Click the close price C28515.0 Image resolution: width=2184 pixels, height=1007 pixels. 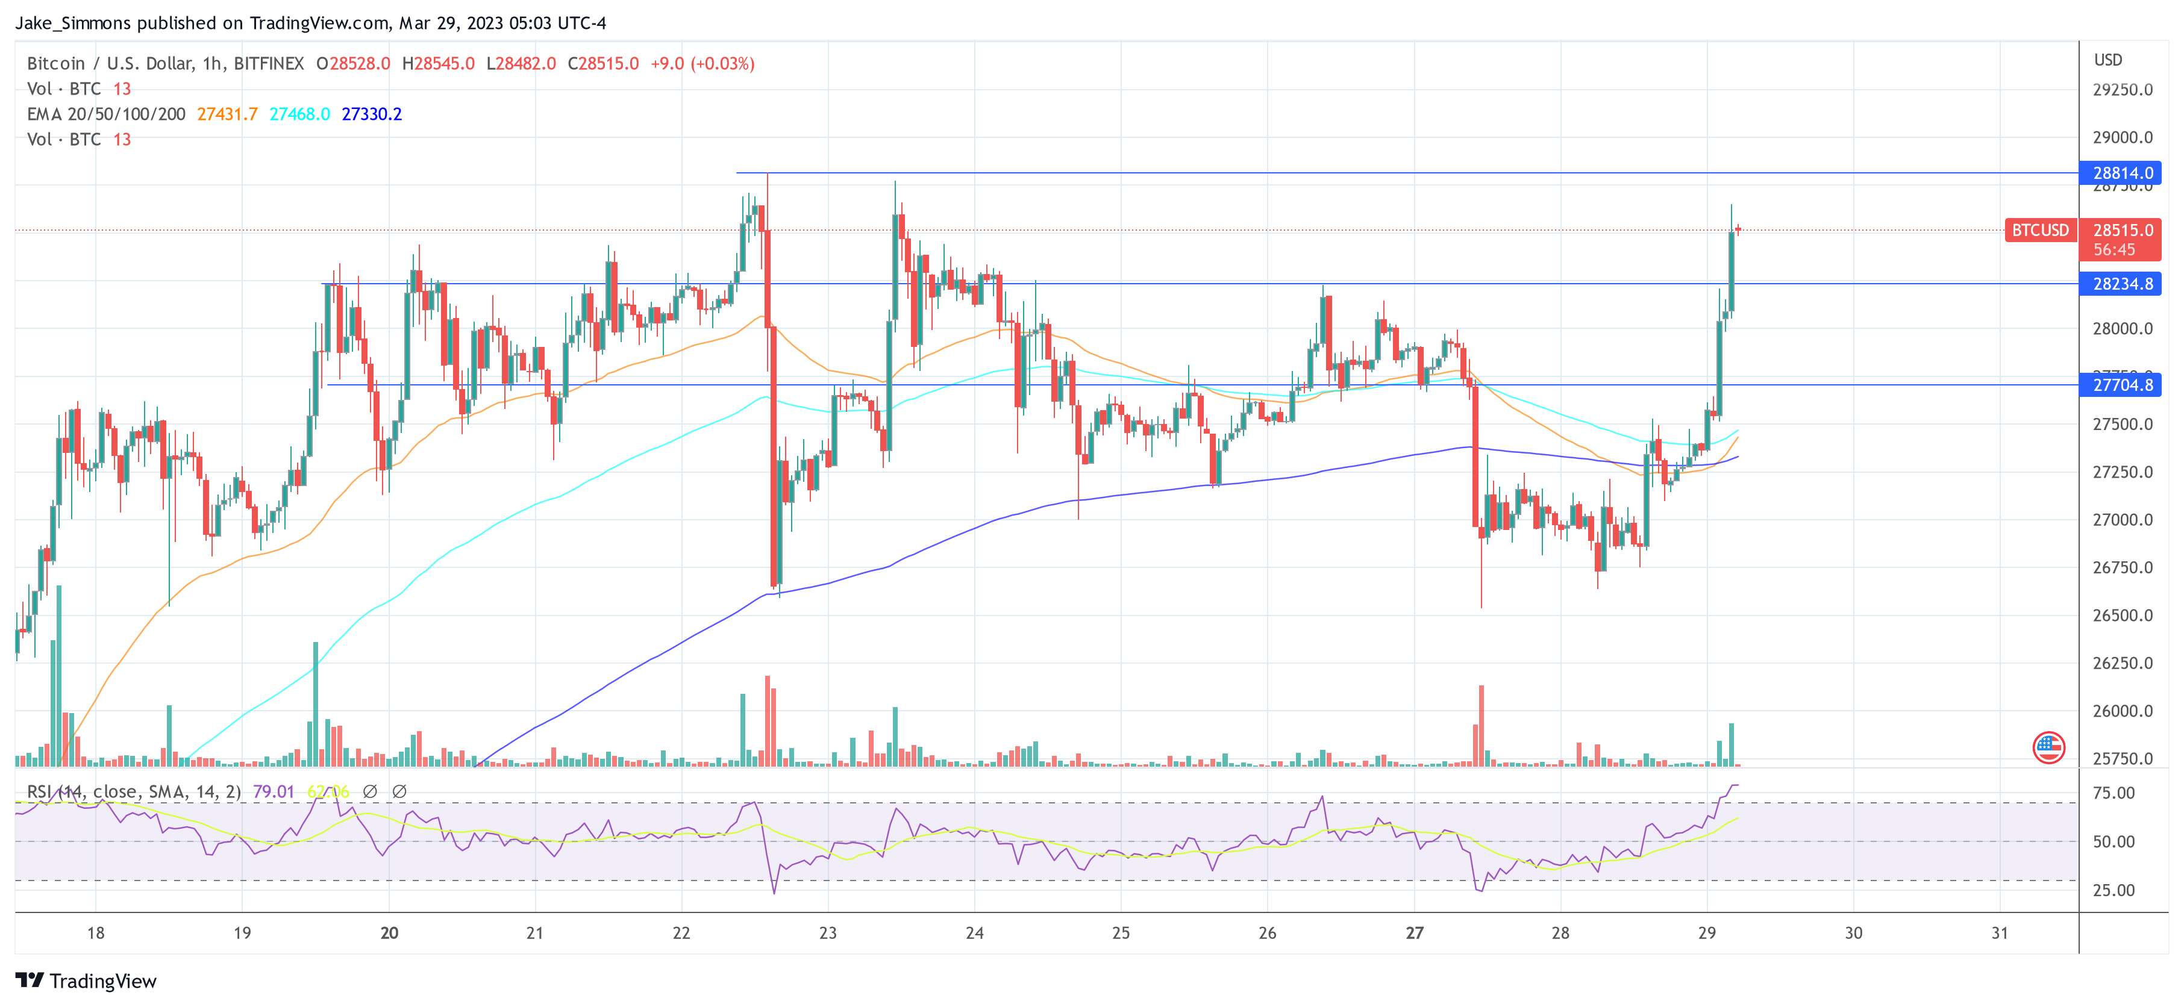coord(603,64)
